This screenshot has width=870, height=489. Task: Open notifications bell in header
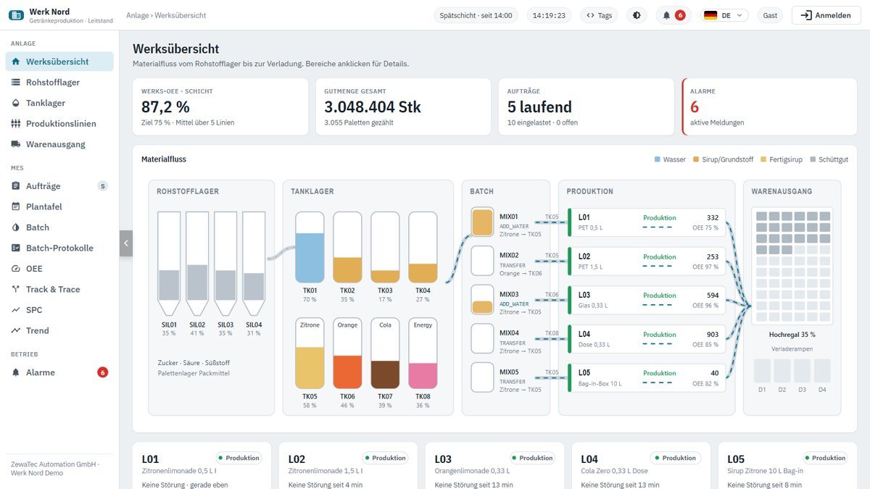coord(674,15)
